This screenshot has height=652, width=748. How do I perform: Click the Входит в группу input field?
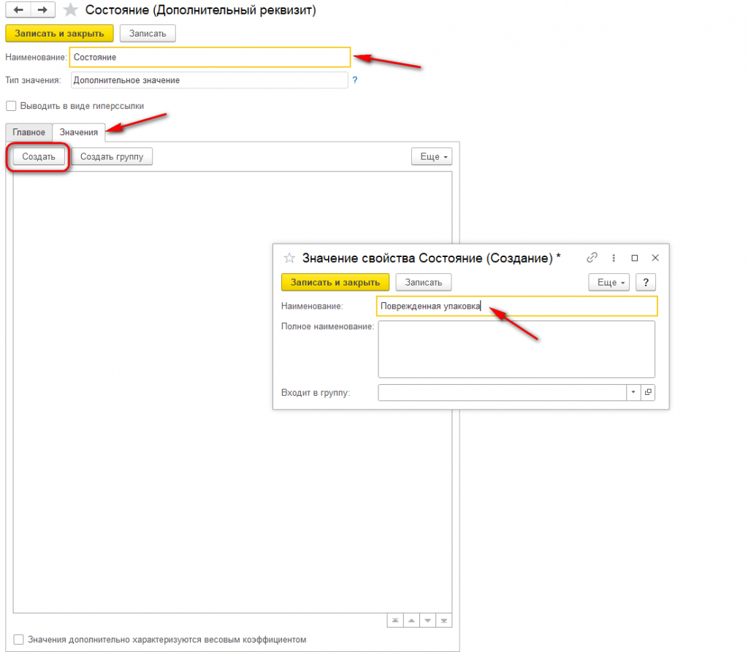click(x=502, y=392)
